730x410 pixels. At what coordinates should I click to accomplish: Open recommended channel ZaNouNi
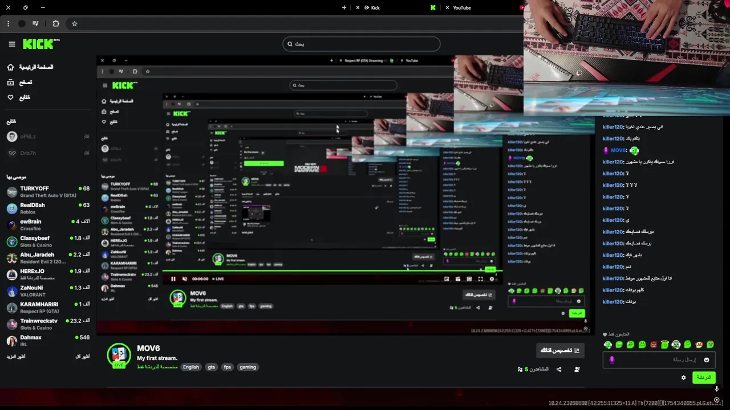pos(48,291)
